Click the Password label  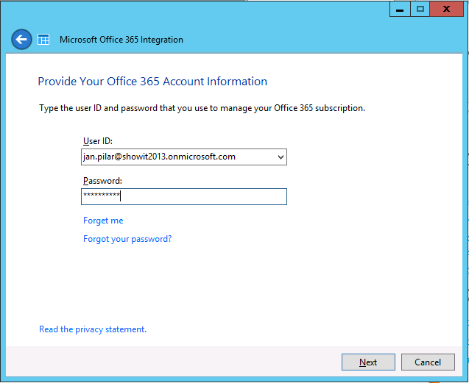click(102, 181)
